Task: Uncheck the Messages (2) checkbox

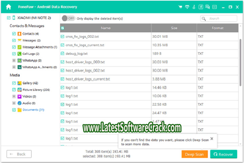Action: click(14, 40)
